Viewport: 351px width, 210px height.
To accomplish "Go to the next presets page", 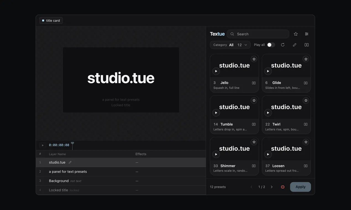I will pos(272,187).
